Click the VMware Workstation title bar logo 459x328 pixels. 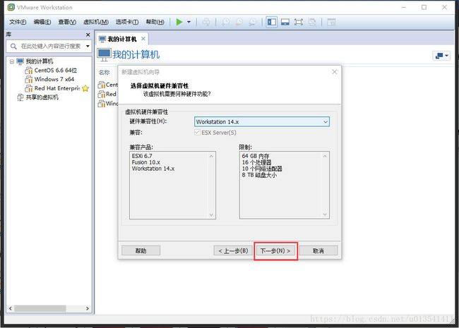11,7
